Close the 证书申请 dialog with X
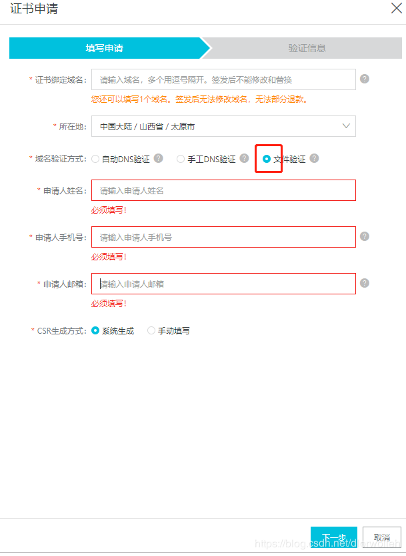The image size is (406, 556). pyautogui.click(x=395, y=8)
